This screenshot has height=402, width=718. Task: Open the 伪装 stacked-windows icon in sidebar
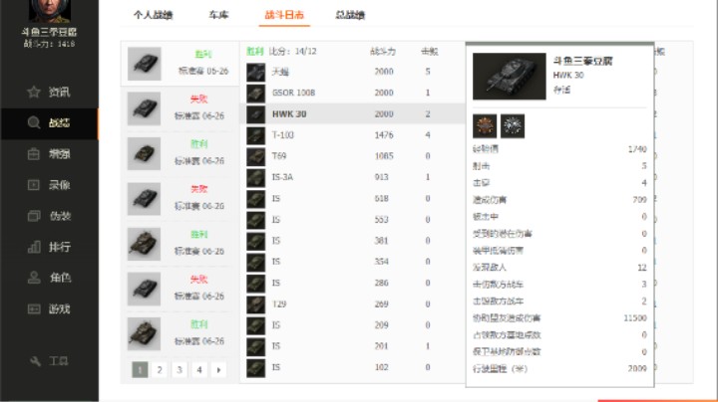pyautogui.click(x=34, y=216)
